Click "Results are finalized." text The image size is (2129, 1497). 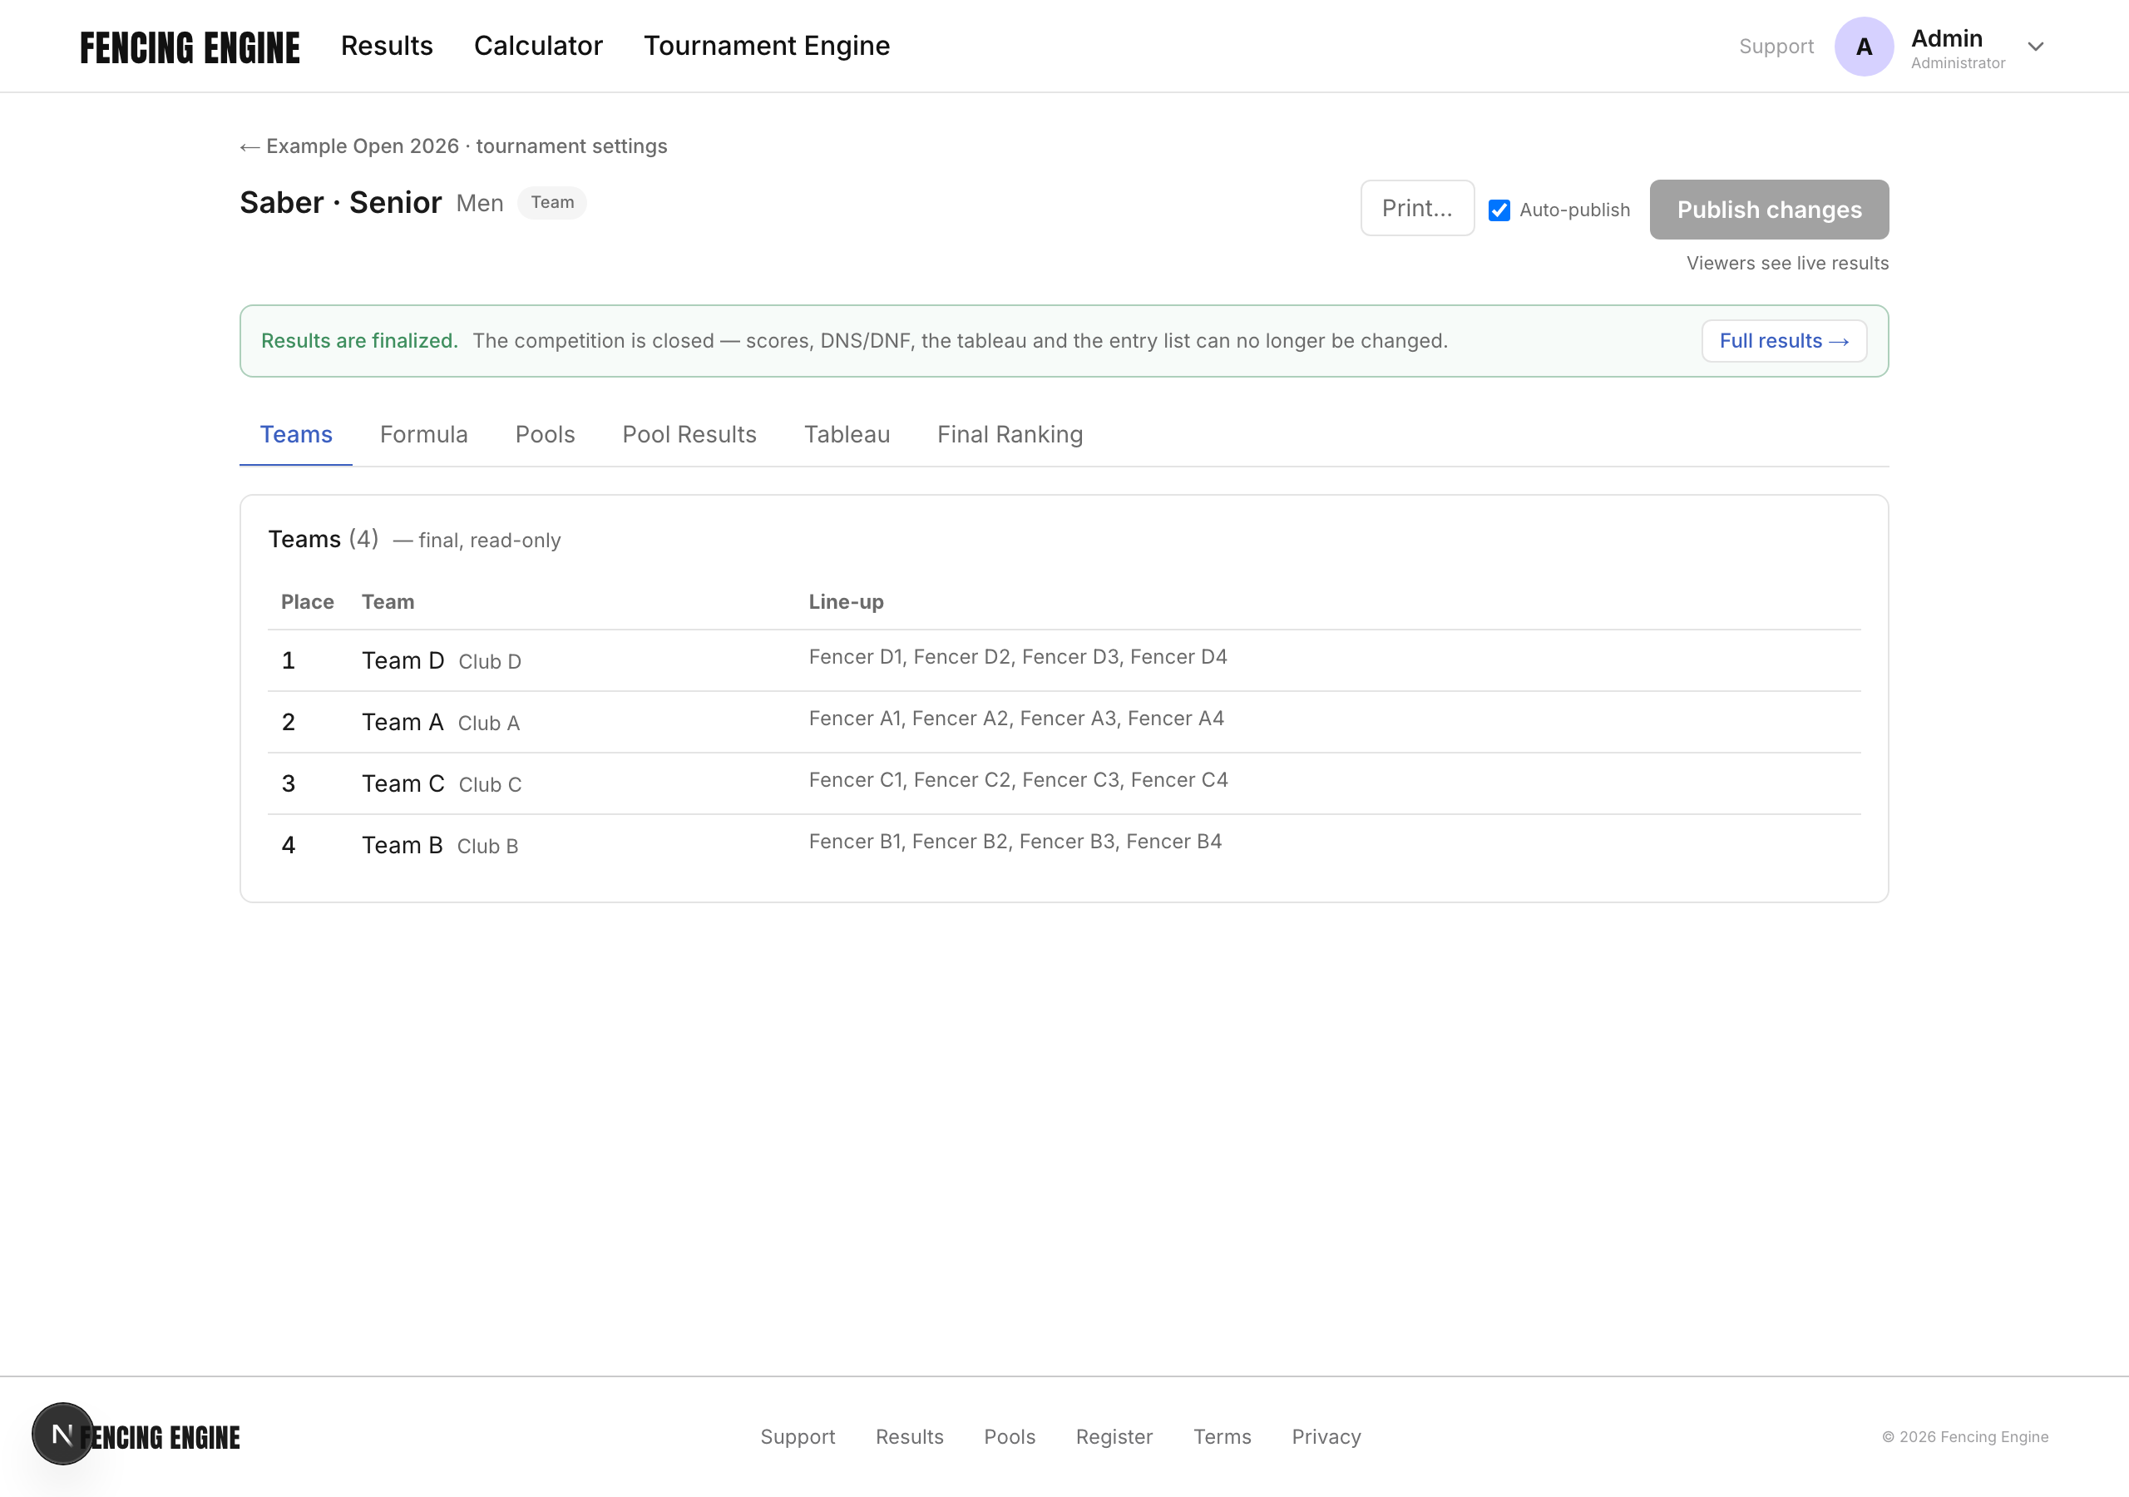(360, 340)
